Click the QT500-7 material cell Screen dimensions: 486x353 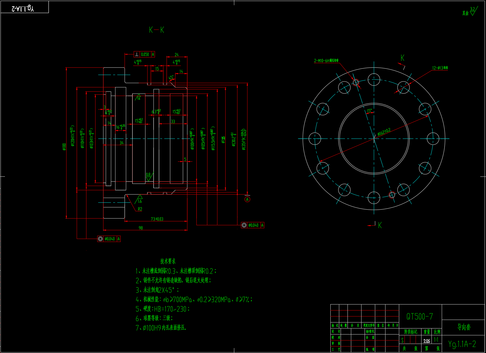[x=420, y=317]
